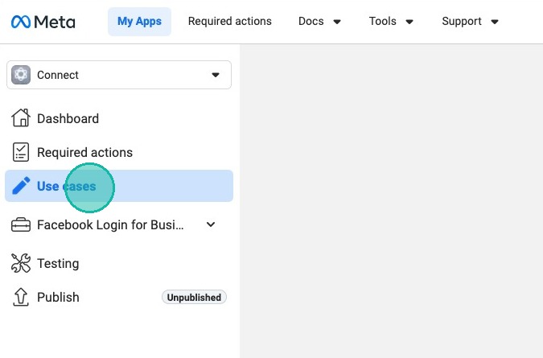The height and width of the screenshot is (358, 543).
Task: Open Required actions in the sidebar
Action: (x=84, y=152)
